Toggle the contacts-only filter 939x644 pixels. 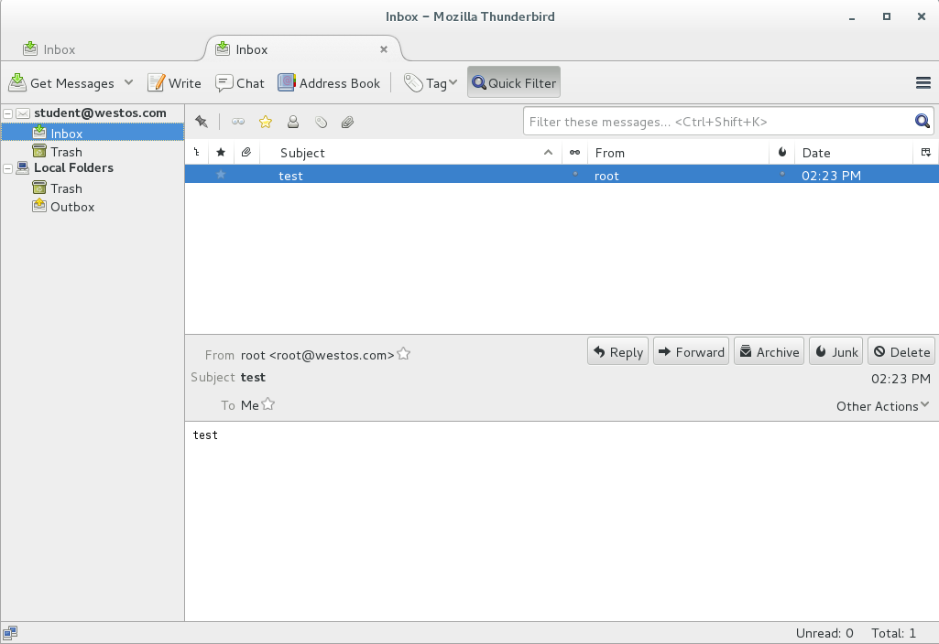click(293, 122)
